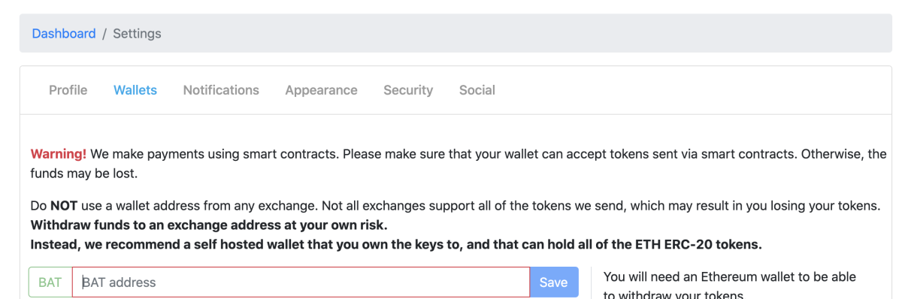Screen dimensions: 902x299
Task: Click the 'funds may be lost' text
Action: tap(84, 173)
